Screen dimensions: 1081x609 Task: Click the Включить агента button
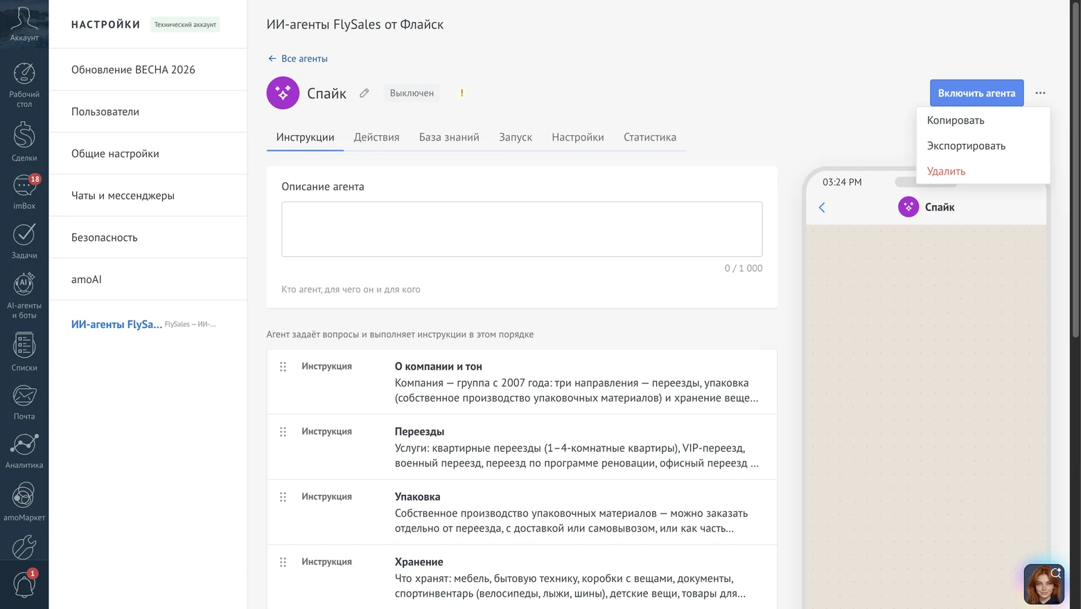tap(976, 93)
